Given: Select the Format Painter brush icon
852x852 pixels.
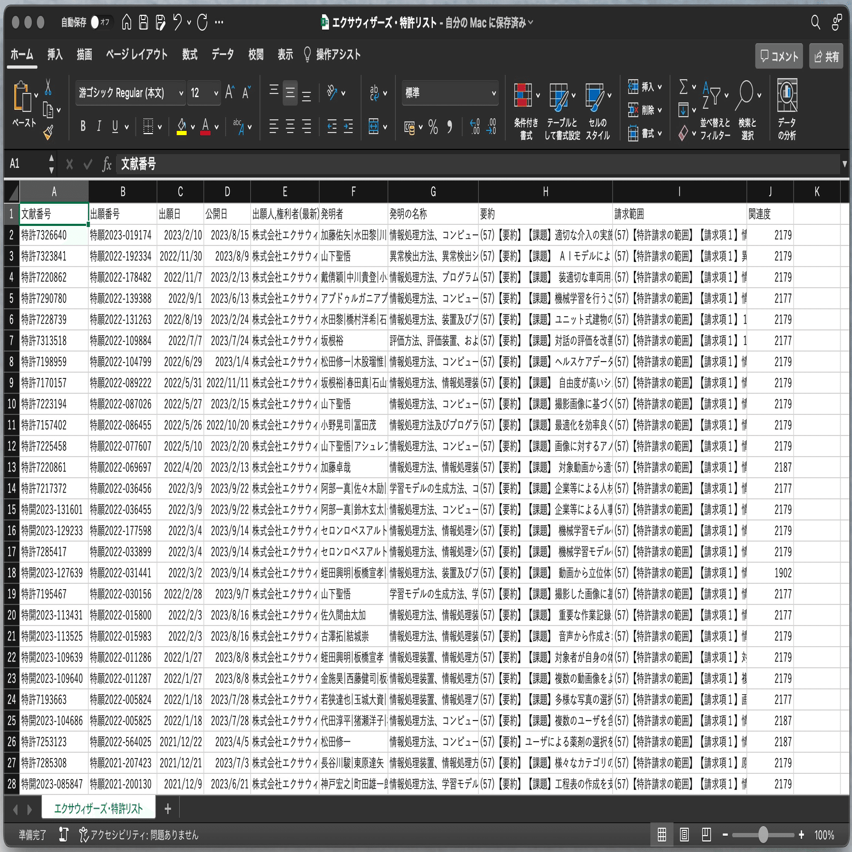Looking at the screenshot, I should pos(48,132).
